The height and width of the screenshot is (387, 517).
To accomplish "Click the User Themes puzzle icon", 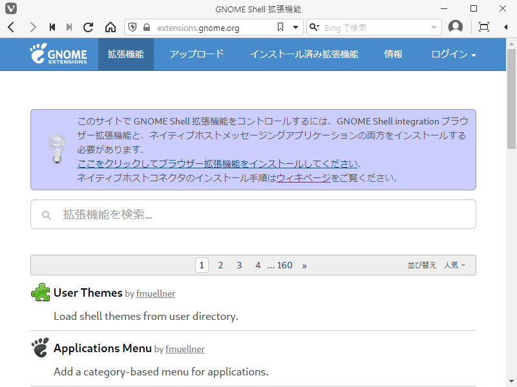I will pyautogui.click(x=41, y=292).
